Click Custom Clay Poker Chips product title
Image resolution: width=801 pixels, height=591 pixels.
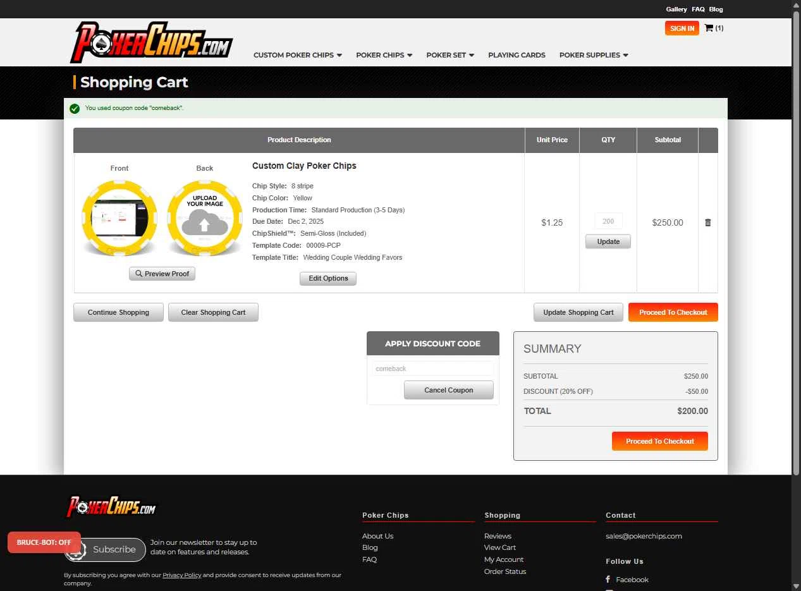304,166
